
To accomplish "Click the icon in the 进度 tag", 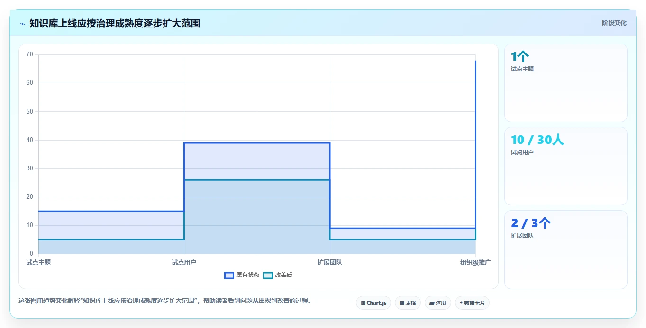I will click(x=432, y=303).
